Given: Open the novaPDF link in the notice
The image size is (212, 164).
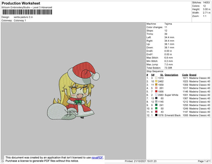Looking at the screenshot, I should 97,158.
